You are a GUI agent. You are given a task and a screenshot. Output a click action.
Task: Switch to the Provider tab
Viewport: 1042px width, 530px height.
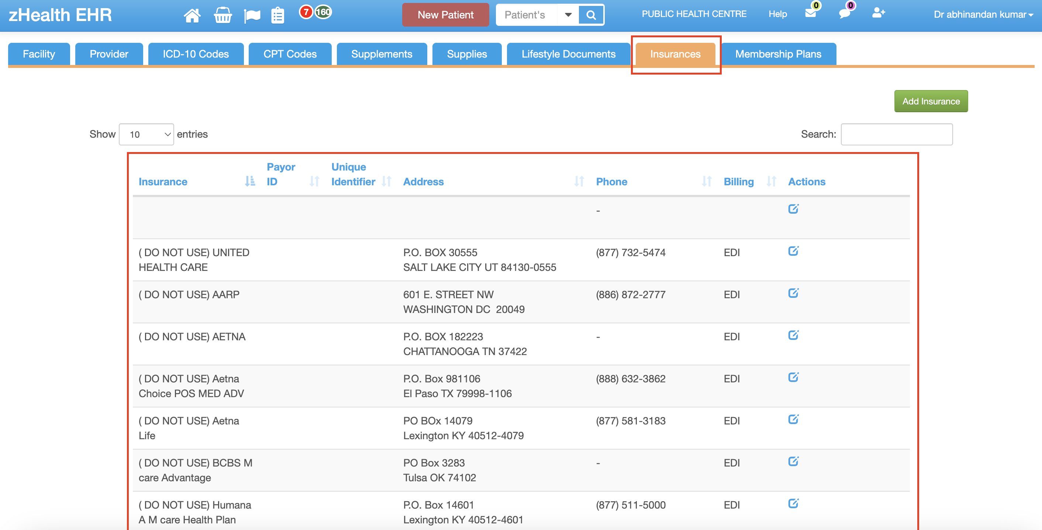[x=109, y=54]
